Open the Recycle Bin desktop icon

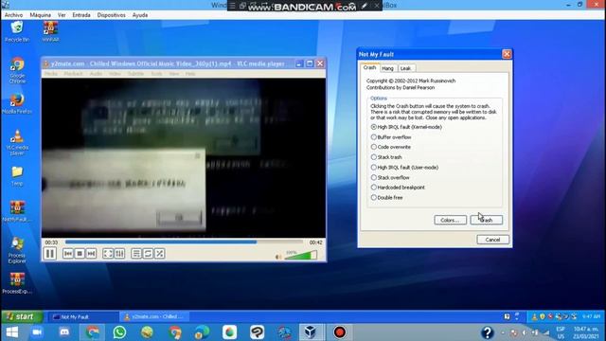pyautogui.click(x=17, y=31)
